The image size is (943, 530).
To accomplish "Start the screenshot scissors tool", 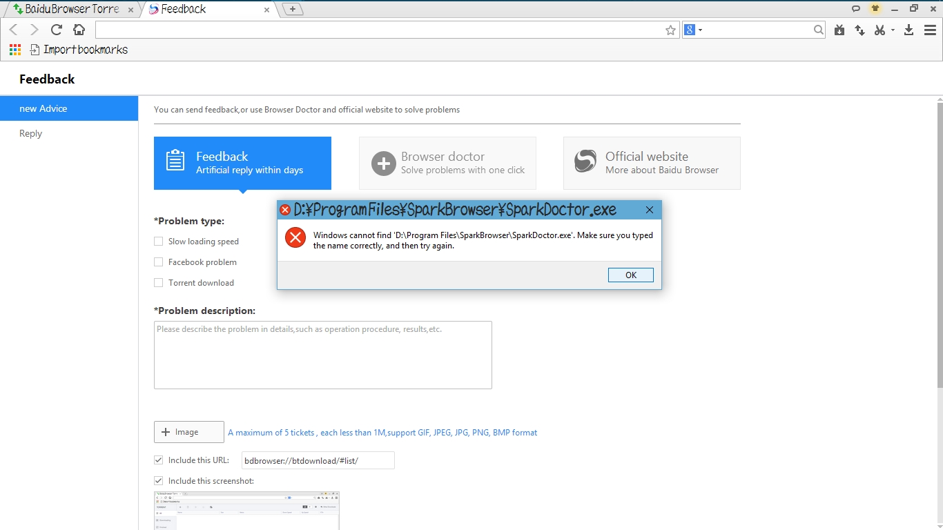I will click(879, 30).
